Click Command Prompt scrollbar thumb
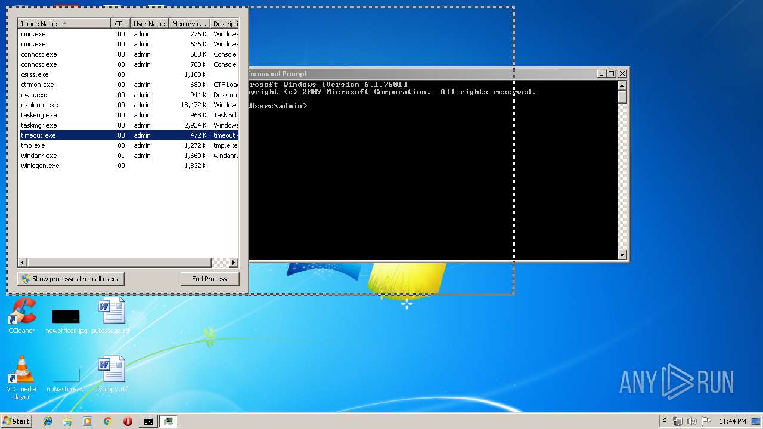This screenshot has width=763, height=429. (622, 97)
